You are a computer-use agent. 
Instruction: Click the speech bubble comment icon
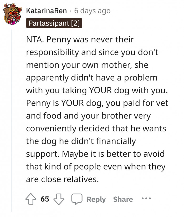coord(76,199)
